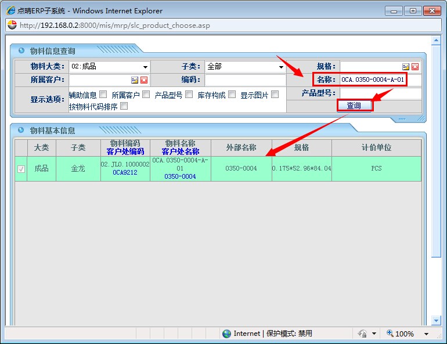This screenshot has height=344, width=447.
Task: Click the 物料基本信息 panel header icon
Action: click(x=21, y=131)
